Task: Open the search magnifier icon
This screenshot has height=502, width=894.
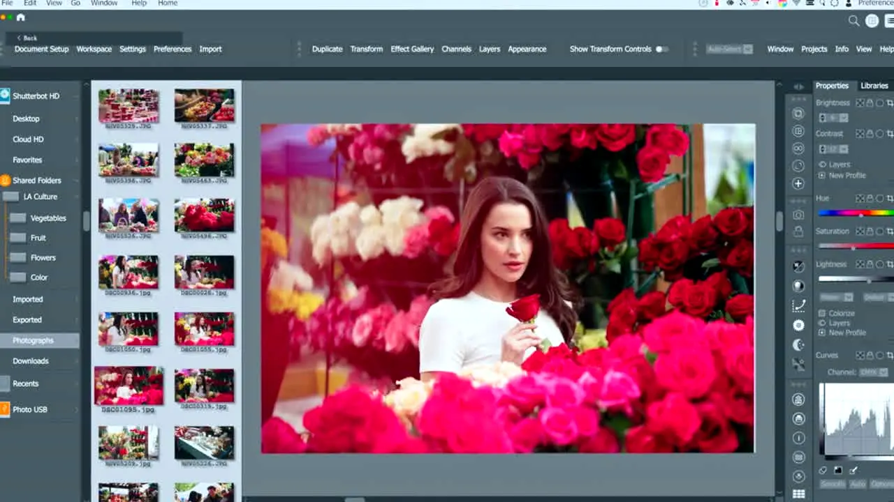Action: tap(853, 21)
